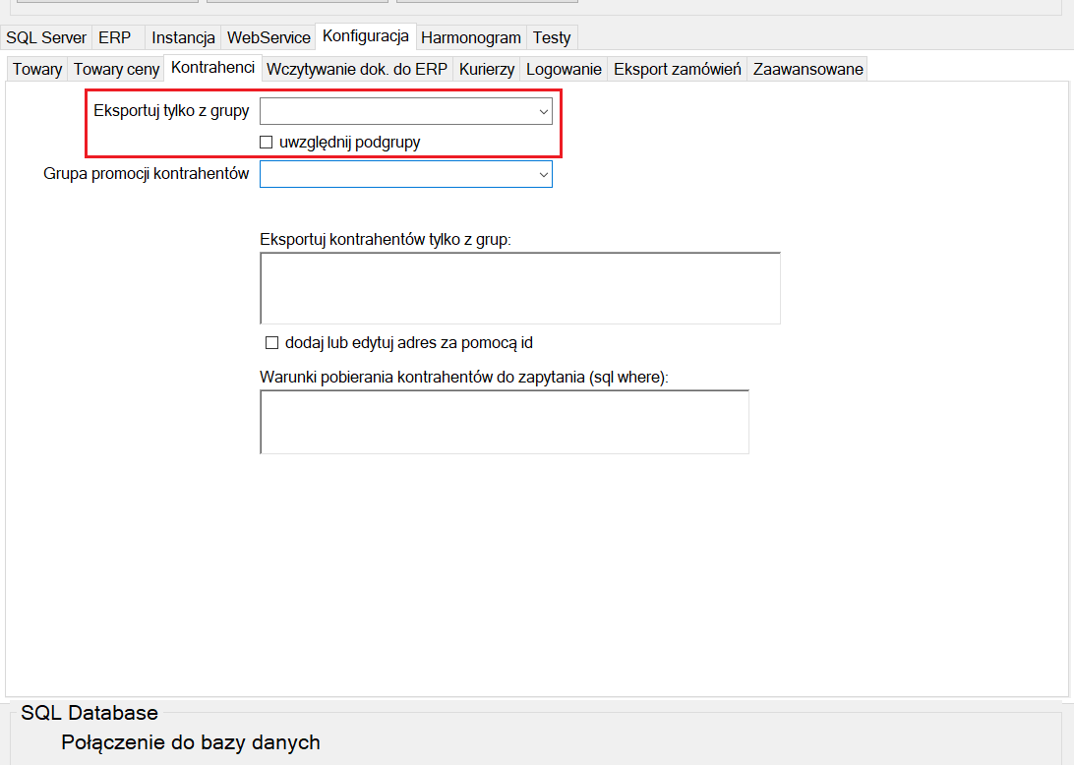Open the Harmonogram tab

470,37
